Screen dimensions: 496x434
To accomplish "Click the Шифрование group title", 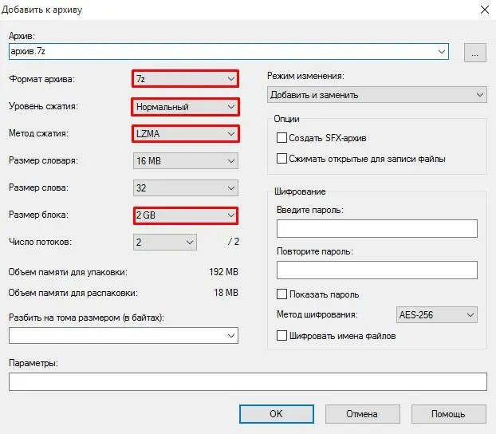I will point(300,191).
